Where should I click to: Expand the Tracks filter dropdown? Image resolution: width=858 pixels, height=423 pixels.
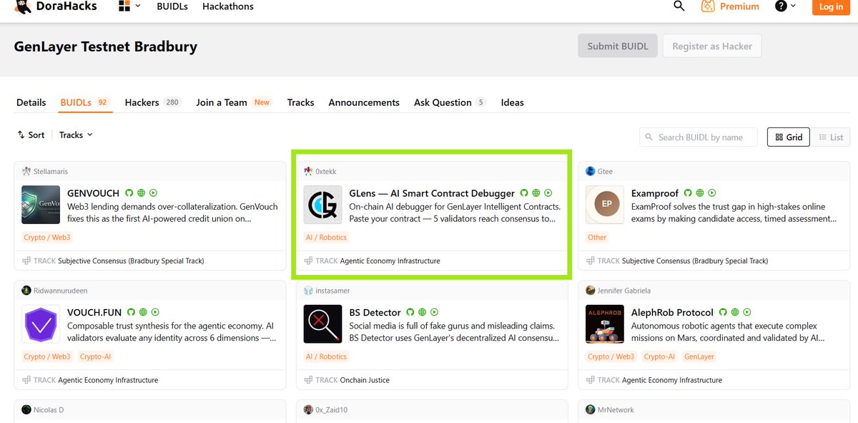tap(76, 135)
